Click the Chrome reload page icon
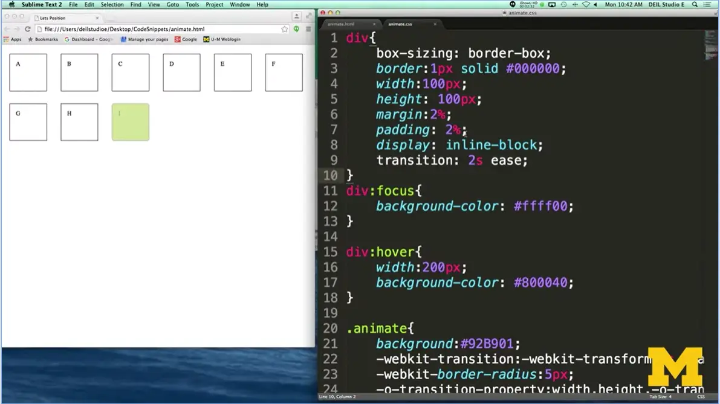 click(x=27, y=29)
